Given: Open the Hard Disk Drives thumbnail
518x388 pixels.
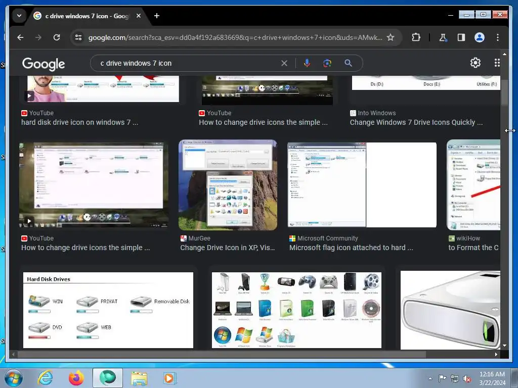Looking at the screenshot, I should 108,310.
